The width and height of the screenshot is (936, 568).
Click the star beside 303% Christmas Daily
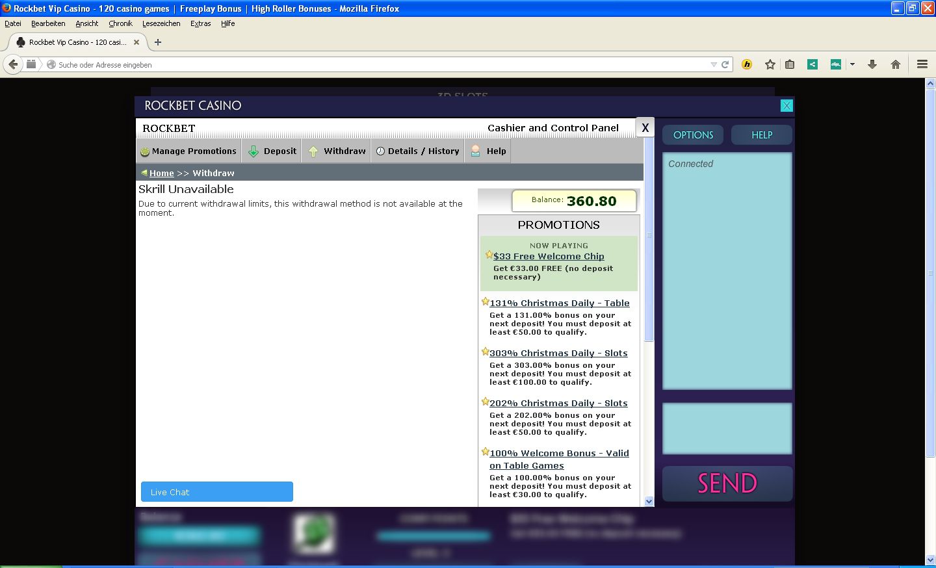[485, 352]
